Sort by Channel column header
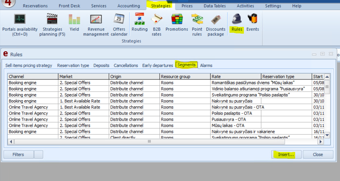The image size is (340, 181). pos(33,76)
